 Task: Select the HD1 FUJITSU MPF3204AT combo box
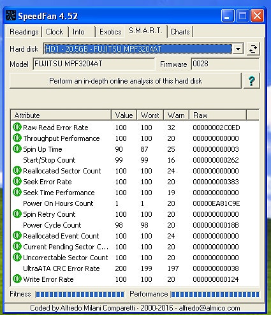143,49
